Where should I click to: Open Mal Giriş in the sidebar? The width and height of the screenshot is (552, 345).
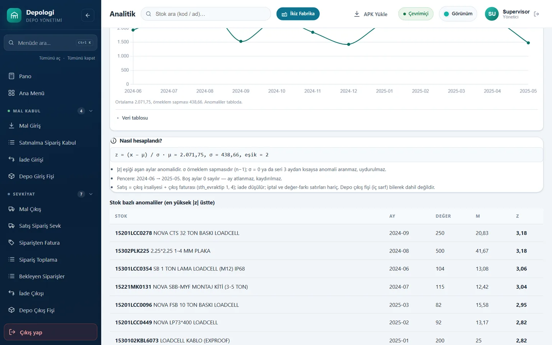tap(51, 125)
